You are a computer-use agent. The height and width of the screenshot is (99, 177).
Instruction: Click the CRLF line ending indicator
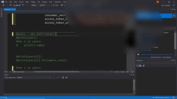coord(132,72)
